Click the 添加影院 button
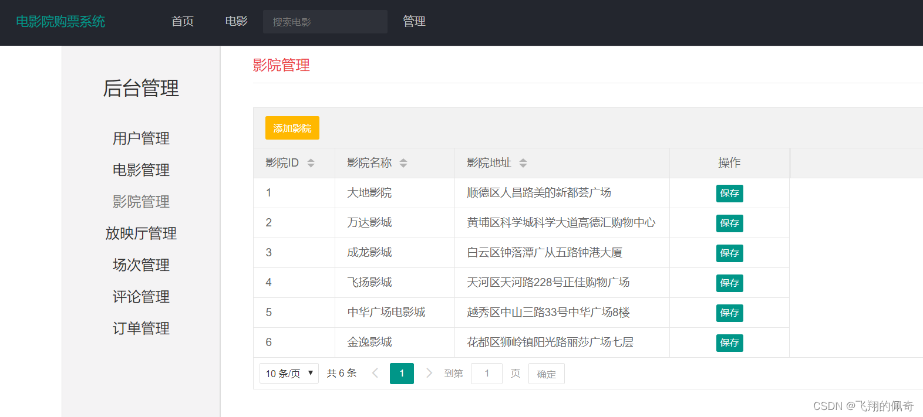This screenshot has width=923, height=417. click(x=292, y=128)
